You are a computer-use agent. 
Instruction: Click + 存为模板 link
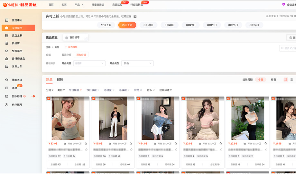coord(71,47)
